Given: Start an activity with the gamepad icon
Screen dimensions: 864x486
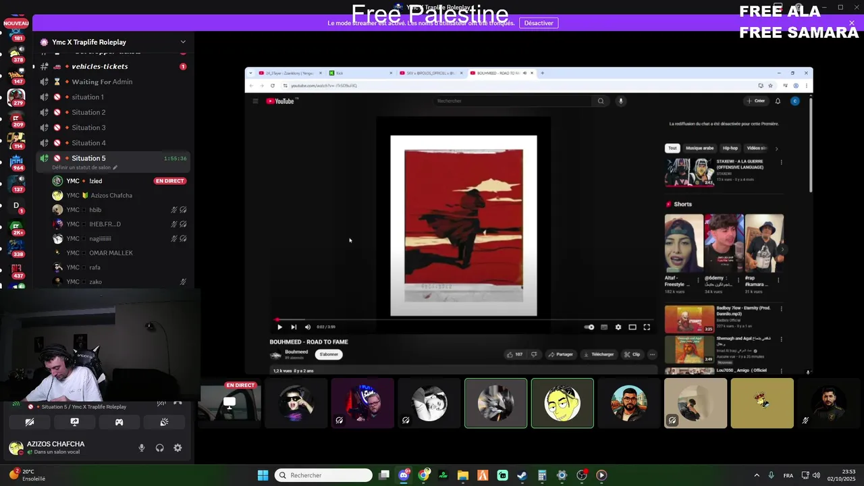Looking at the screenshot, I should [x=119, y=422].
